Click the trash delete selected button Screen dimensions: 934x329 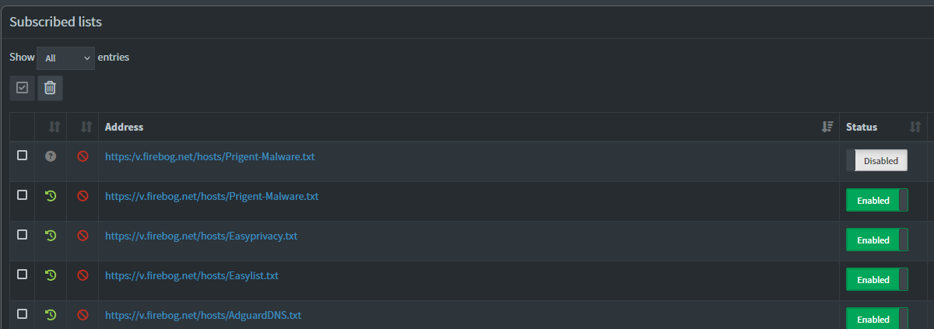pos(50,88)
